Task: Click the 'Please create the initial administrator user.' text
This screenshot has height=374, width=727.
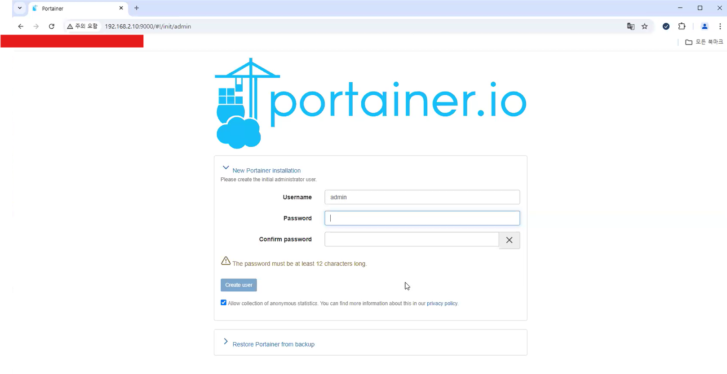Action: coord(269,180)
